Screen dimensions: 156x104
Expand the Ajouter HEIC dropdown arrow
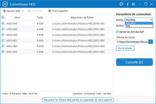tap(22, 11)
